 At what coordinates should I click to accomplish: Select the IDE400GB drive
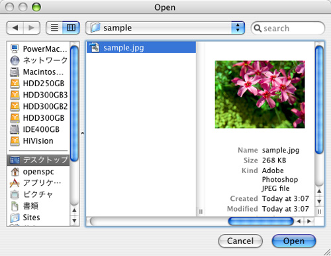38,129
